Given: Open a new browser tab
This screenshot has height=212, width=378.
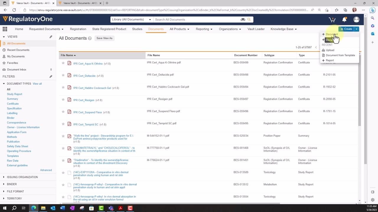Looking at the screenshot, I should click(x=107, y=3).
